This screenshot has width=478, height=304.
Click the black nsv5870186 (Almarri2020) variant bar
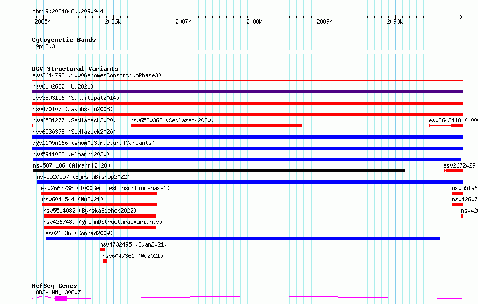[x=219, y=171]
